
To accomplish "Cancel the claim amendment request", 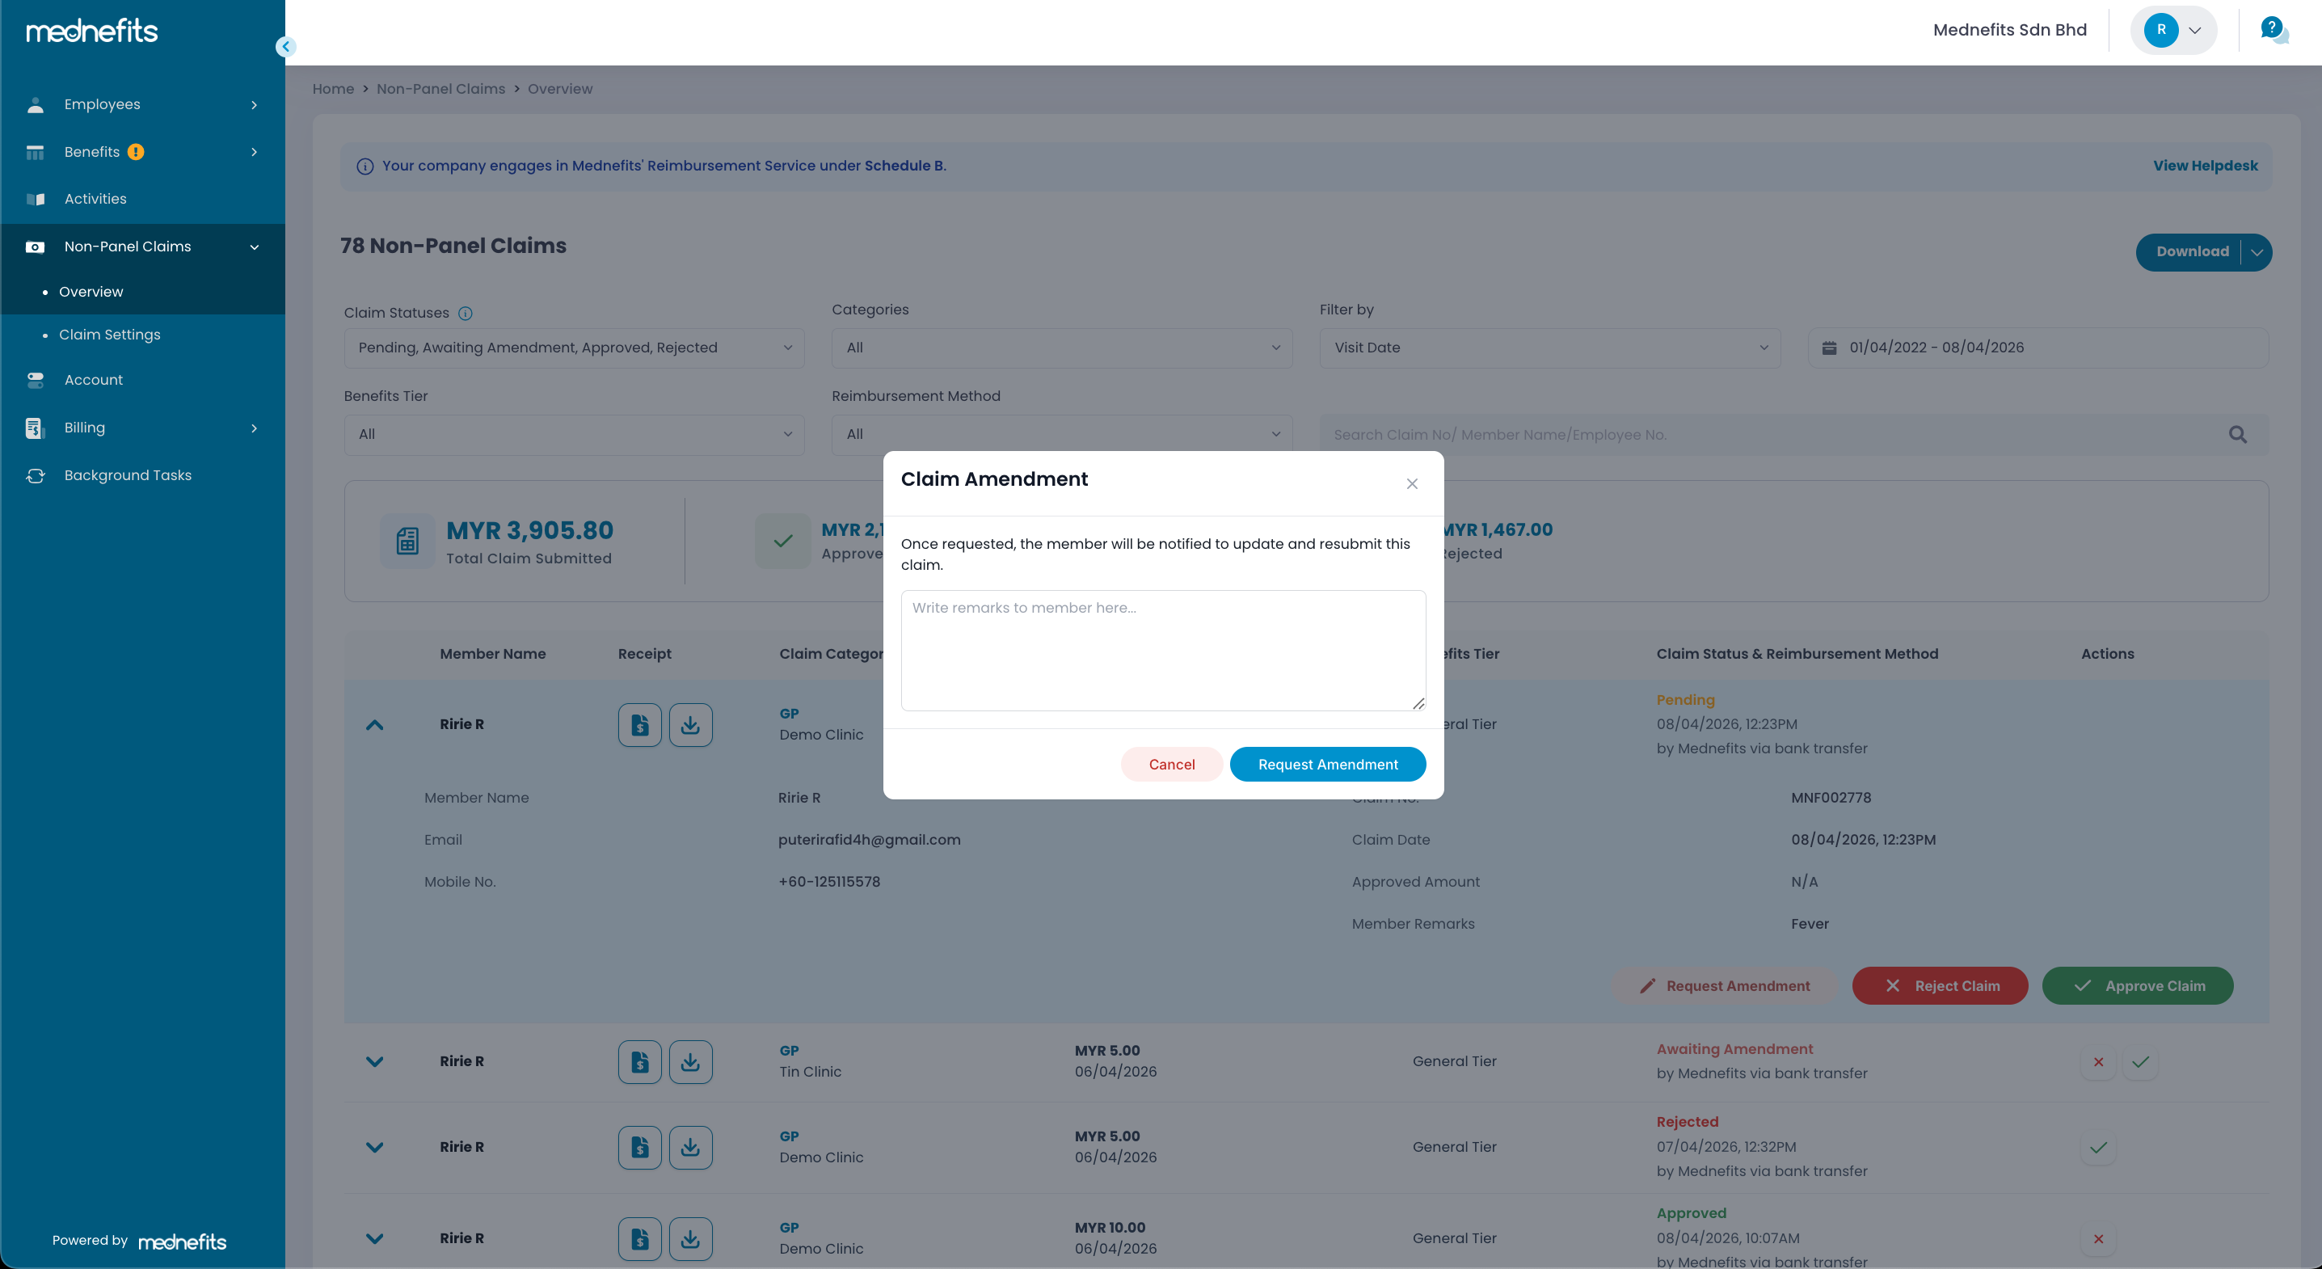I will point(1171,765).
